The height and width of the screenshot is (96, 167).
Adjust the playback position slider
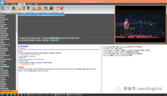40,95
